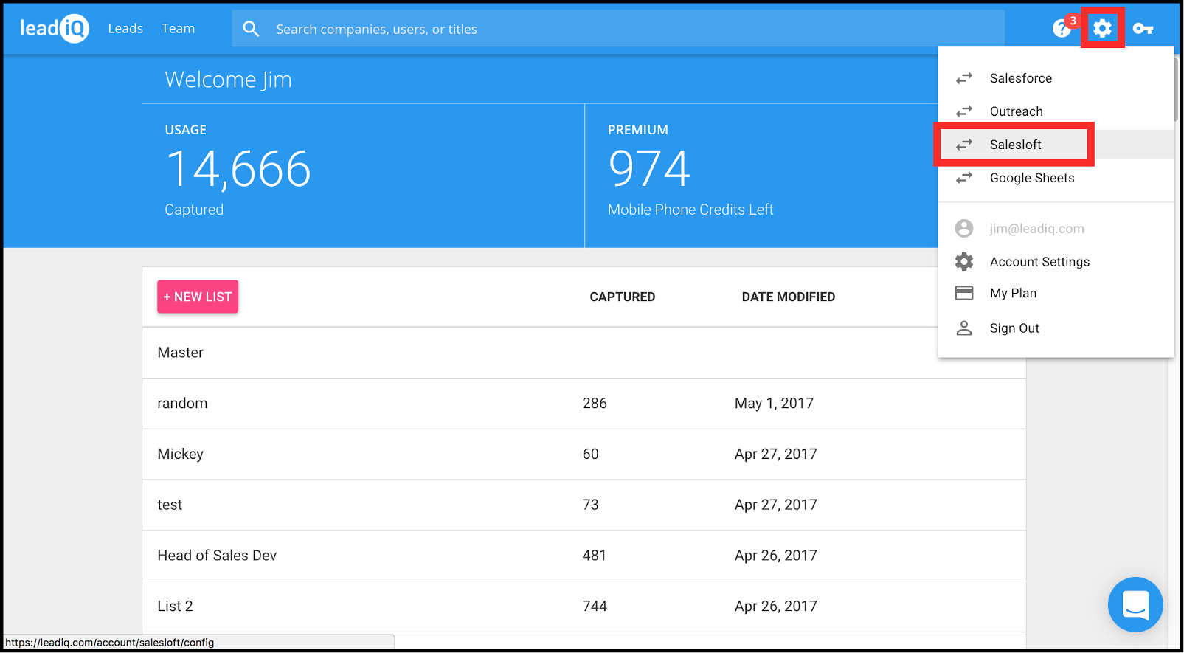Click the 73 captured count for test
The height and width of the screenshot is (653, 1184).
(x=590, y=505)
